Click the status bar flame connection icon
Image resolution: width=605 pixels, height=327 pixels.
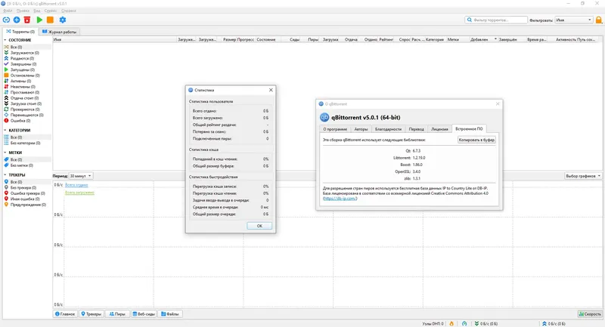point(451,323)
